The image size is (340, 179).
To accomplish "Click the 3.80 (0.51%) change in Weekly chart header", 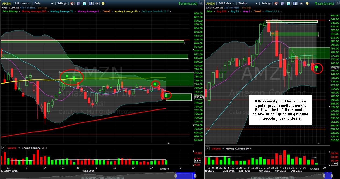I will pyautogui.click(x=325, y=4).
